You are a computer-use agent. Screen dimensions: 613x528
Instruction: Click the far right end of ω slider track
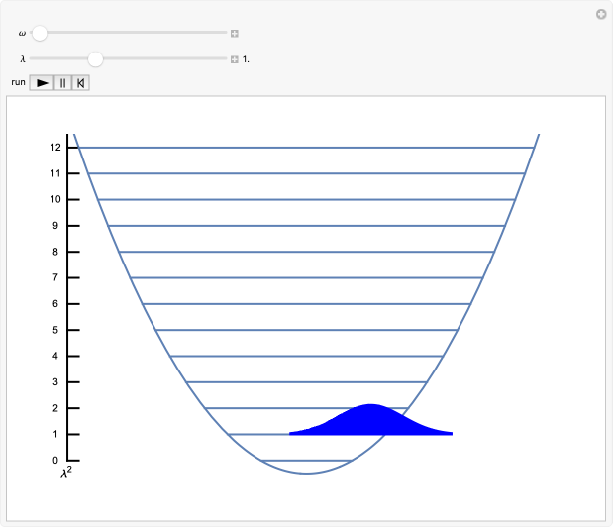[x=226, y=33]
